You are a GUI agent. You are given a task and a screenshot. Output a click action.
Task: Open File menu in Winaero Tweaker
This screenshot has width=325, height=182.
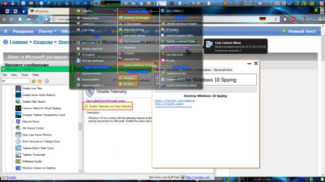(x=5, y=75)
